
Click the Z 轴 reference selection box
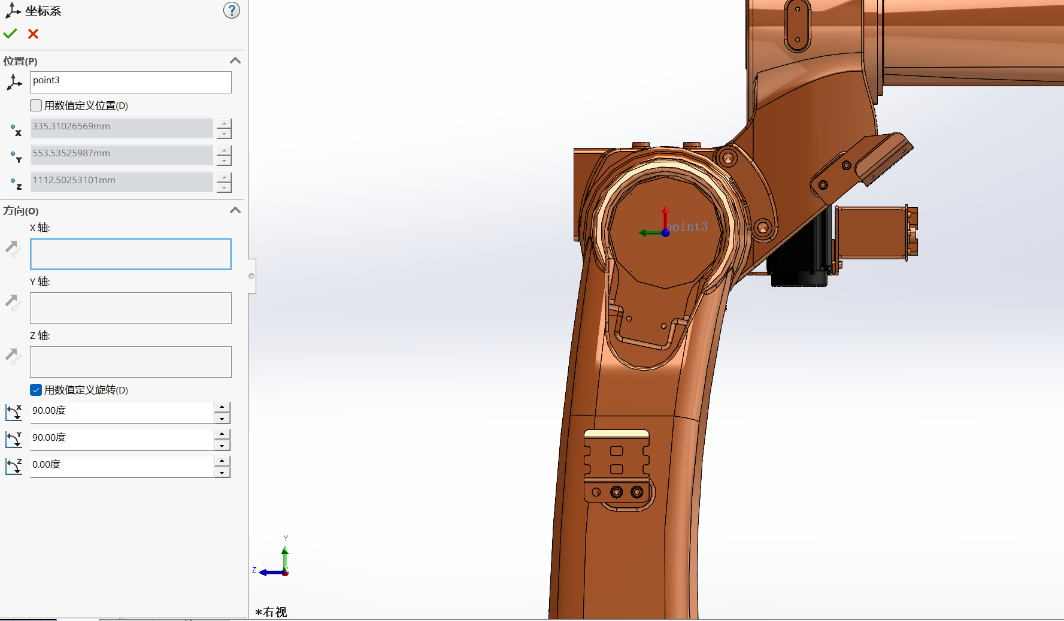click(131, 362)
